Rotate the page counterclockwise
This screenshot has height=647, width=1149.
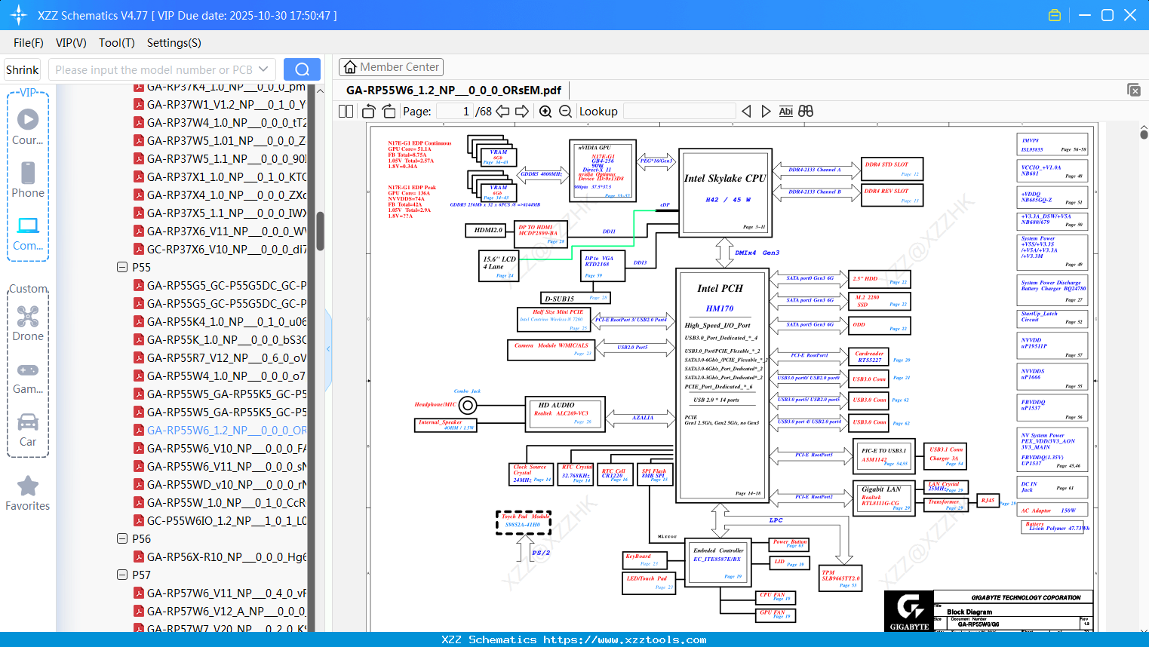[x=368, y=111]
